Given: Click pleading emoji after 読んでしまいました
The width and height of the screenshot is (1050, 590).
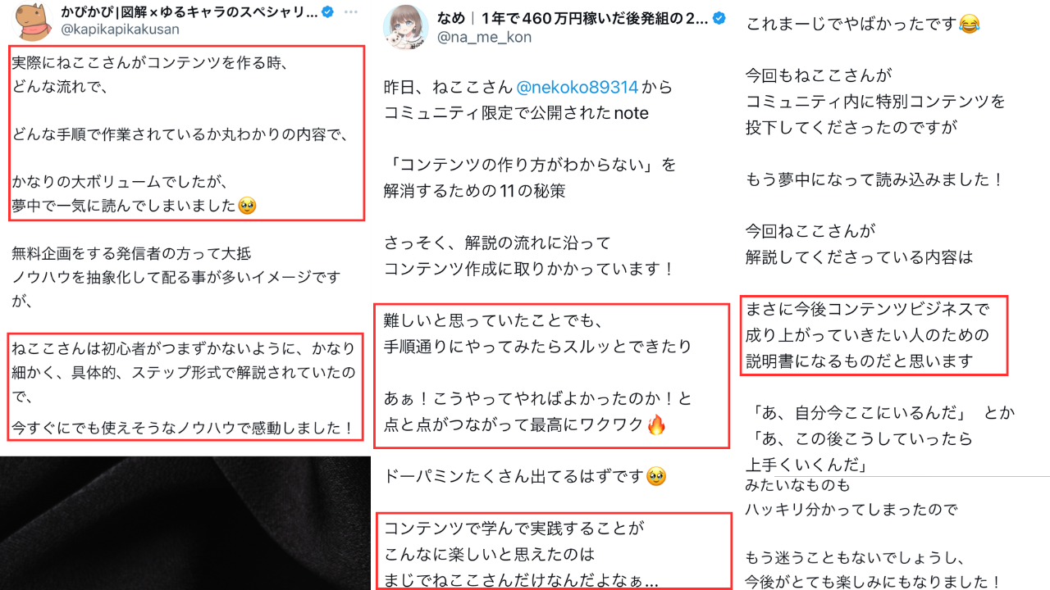Looking at the screenshot, I should (246, 206).
